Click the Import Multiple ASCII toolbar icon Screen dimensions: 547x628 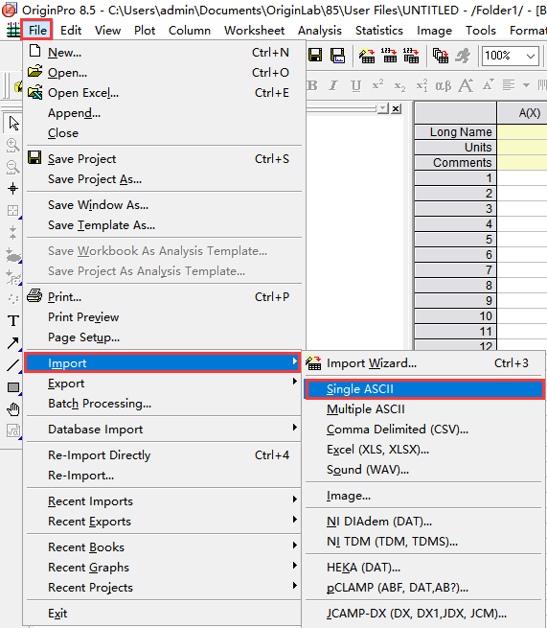[x=411, y=56]
